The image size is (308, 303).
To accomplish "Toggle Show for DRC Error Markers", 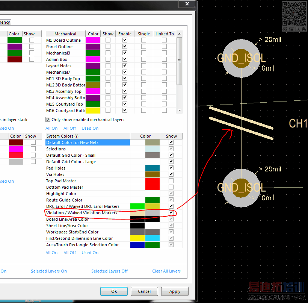I will pyautogui.click(x=171, y=206).
